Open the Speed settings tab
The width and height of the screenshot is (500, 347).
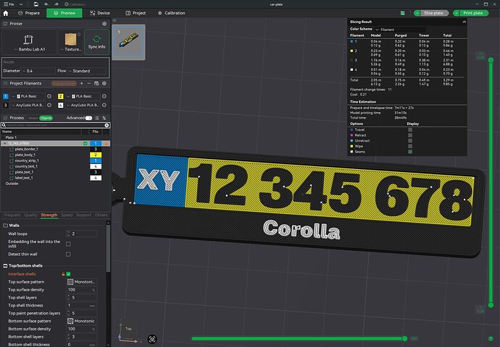tap(67, 215)
